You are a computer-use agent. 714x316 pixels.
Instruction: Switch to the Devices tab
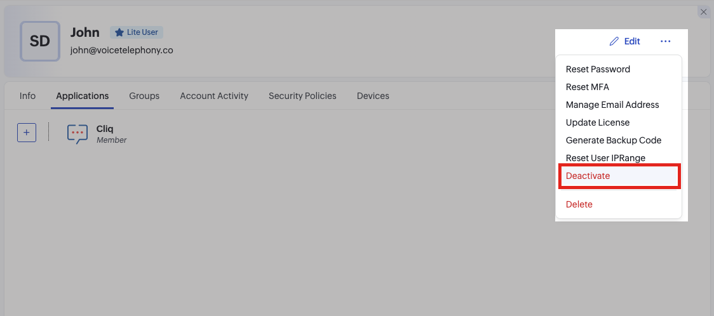373,96
